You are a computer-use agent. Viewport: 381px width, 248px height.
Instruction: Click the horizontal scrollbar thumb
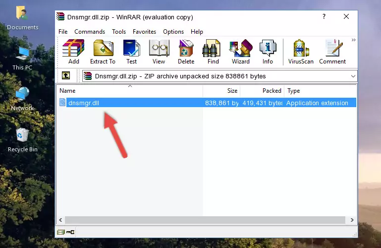pos(205,220)
